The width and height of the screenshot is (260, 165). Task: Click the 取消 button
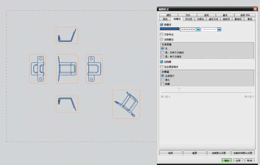tap(250, 161)
